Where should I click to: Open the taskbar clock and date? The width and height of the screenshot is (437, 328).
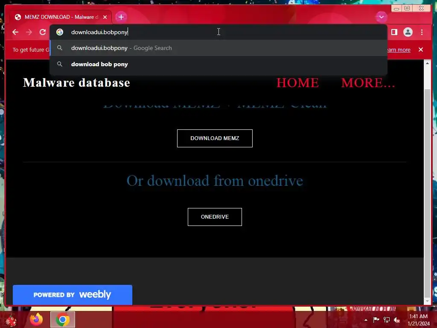419,320
